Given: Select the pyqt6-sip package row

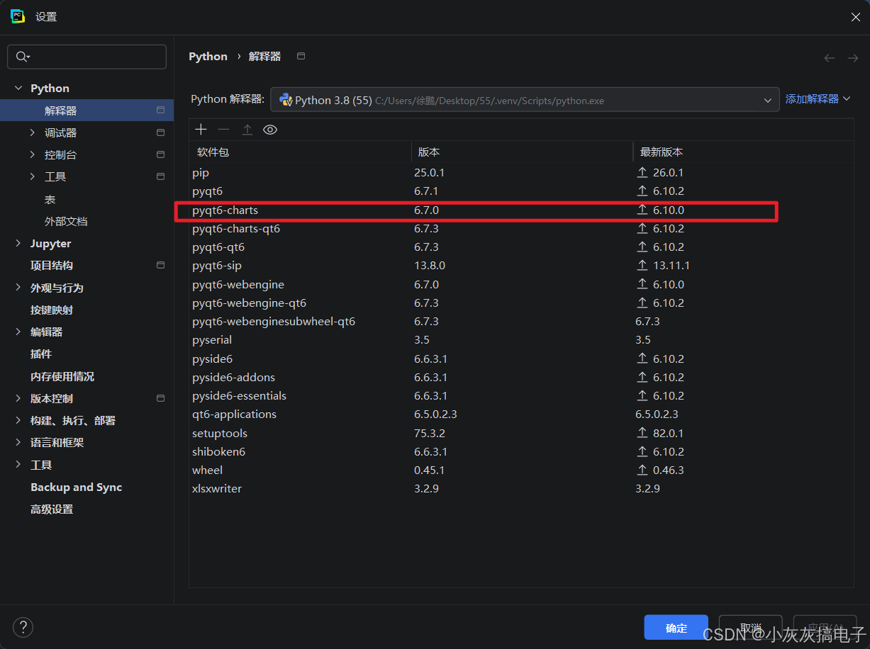Looking at the screenshot, I should pyautogui.click(x=521, y=266).
